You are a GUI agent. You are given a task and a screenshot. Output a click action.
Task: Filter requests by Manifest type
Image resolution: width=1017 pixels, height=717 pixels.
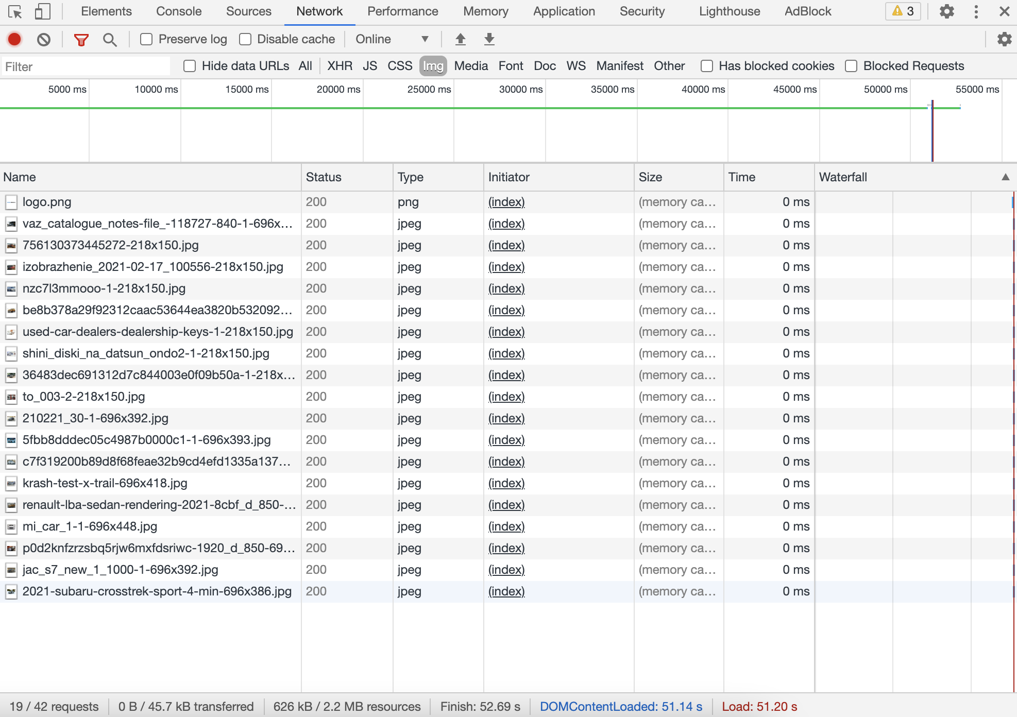(x=620, y=66)
